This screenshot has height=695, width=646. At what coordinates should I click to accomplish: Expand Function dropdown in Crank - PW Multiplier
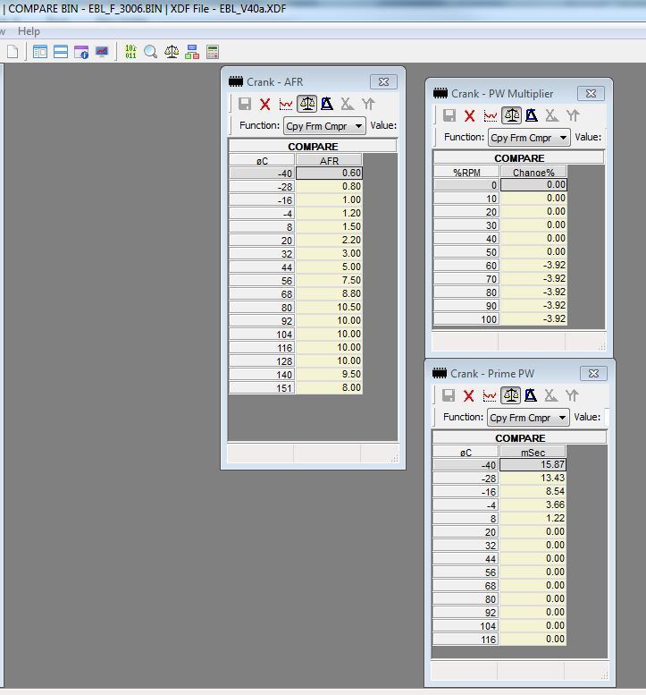(529, 138)
